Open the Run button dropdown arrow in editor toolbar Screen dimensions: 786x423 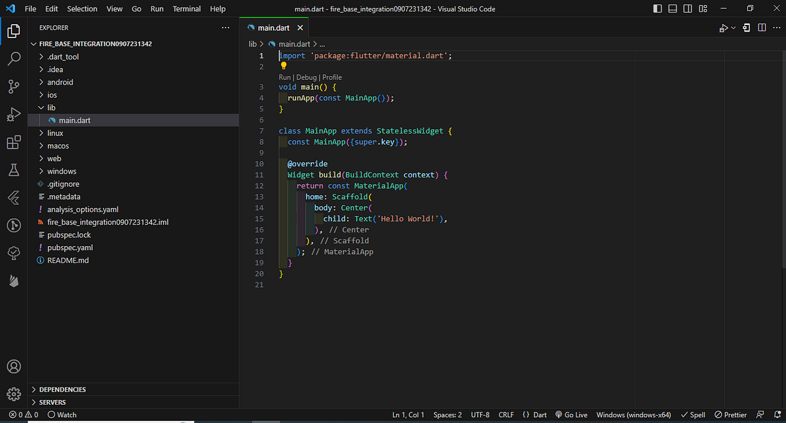[734, 28]
